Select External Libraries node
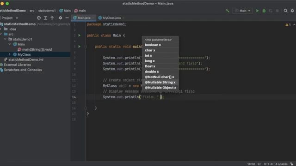Screen dimensions: 296x166 coord(18,65)
